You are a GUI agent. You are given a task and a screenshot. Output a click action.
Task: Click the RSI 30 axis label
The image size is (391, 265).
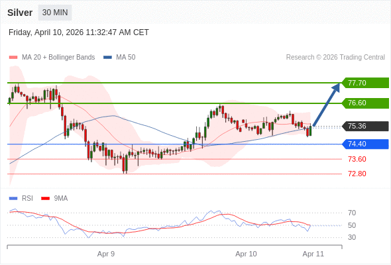tap(352, 237)
